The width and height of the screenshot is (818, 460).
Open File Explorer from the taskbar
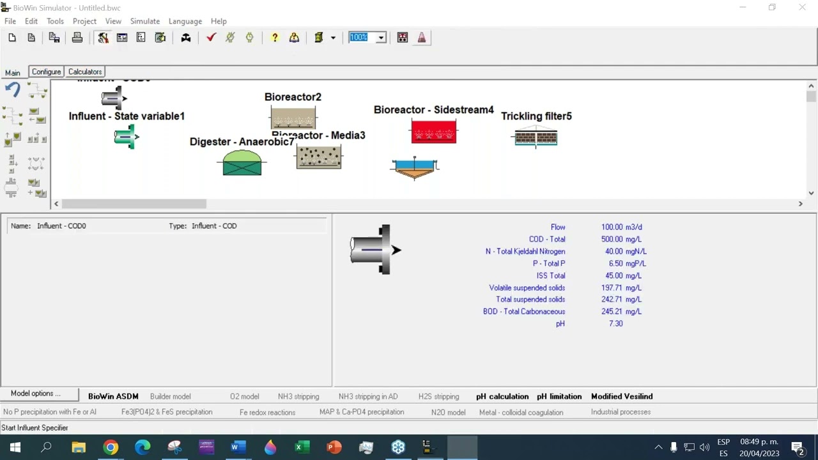point(79,447)
